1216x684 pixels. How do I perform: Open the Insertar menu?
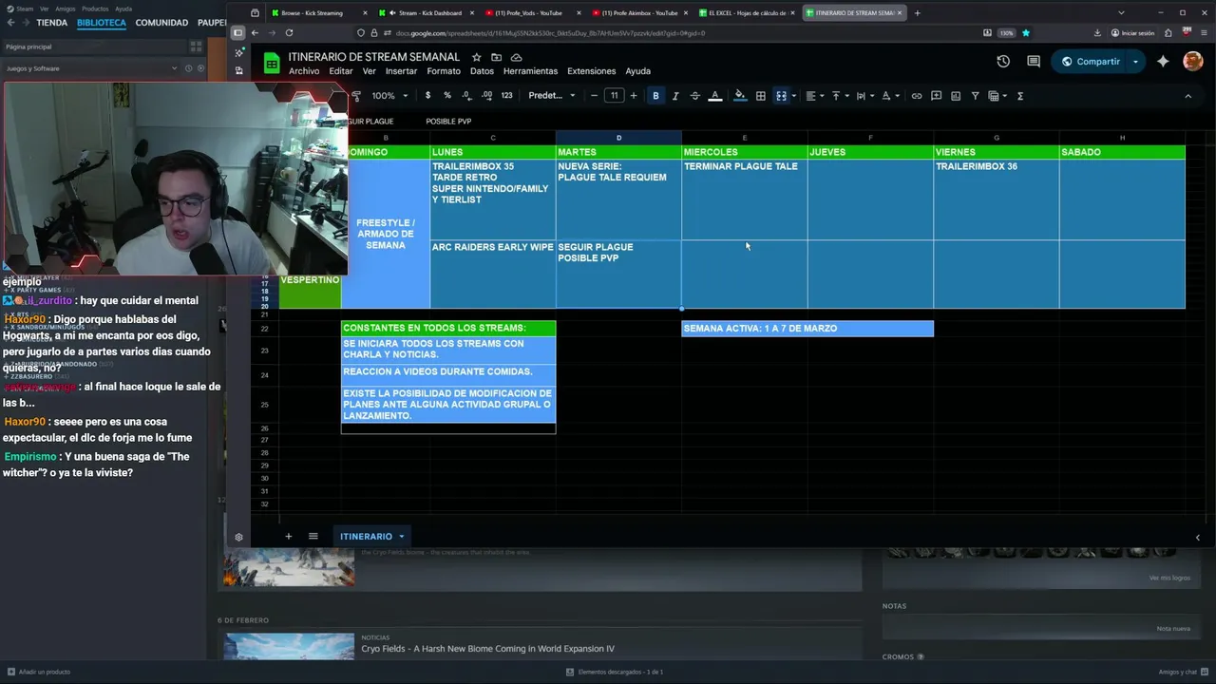point(401,71)
